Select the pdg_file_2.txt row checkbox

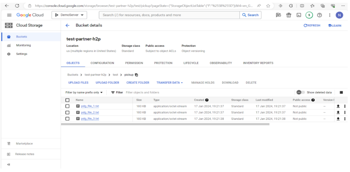67,112
